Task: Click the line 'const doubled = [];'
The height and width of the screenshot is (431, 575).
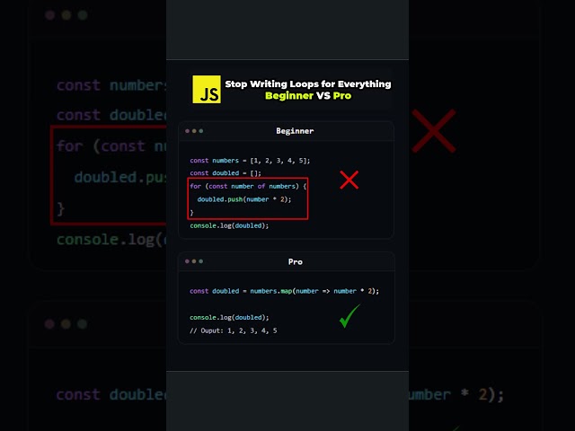Action: pos(226,173)
